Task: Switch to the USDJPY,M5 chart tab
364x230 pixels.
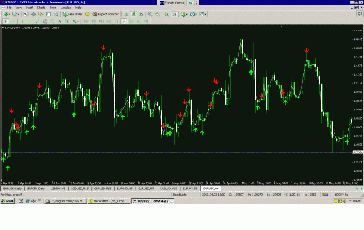Action: coord(58,189)
